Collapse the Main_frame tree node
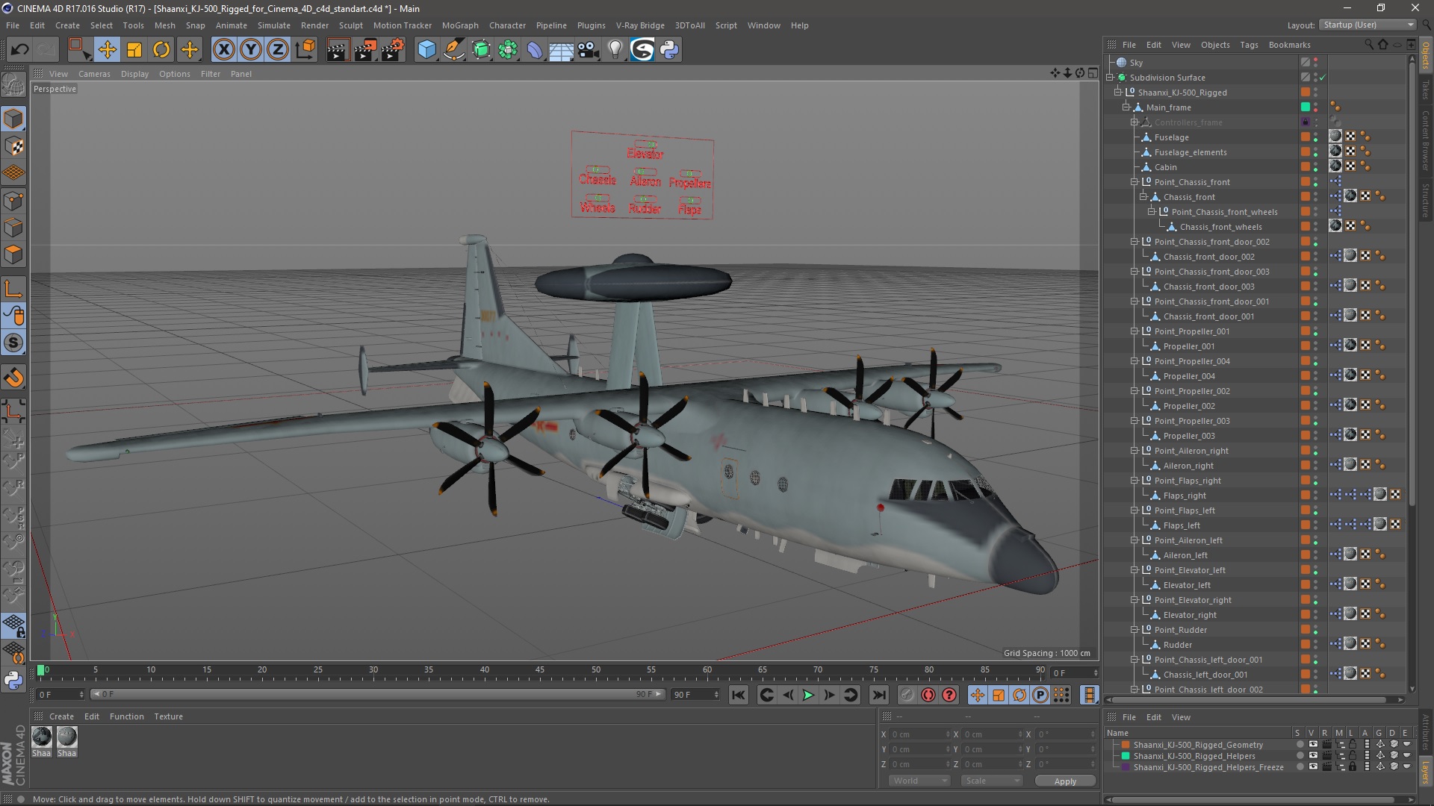The height and width of the screenshot is (806, 1434). point(1126,107)
